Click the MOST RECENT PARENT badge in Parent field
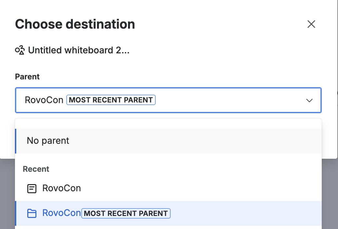The width and height of the screenshot is (338, 229). (111, 100)
